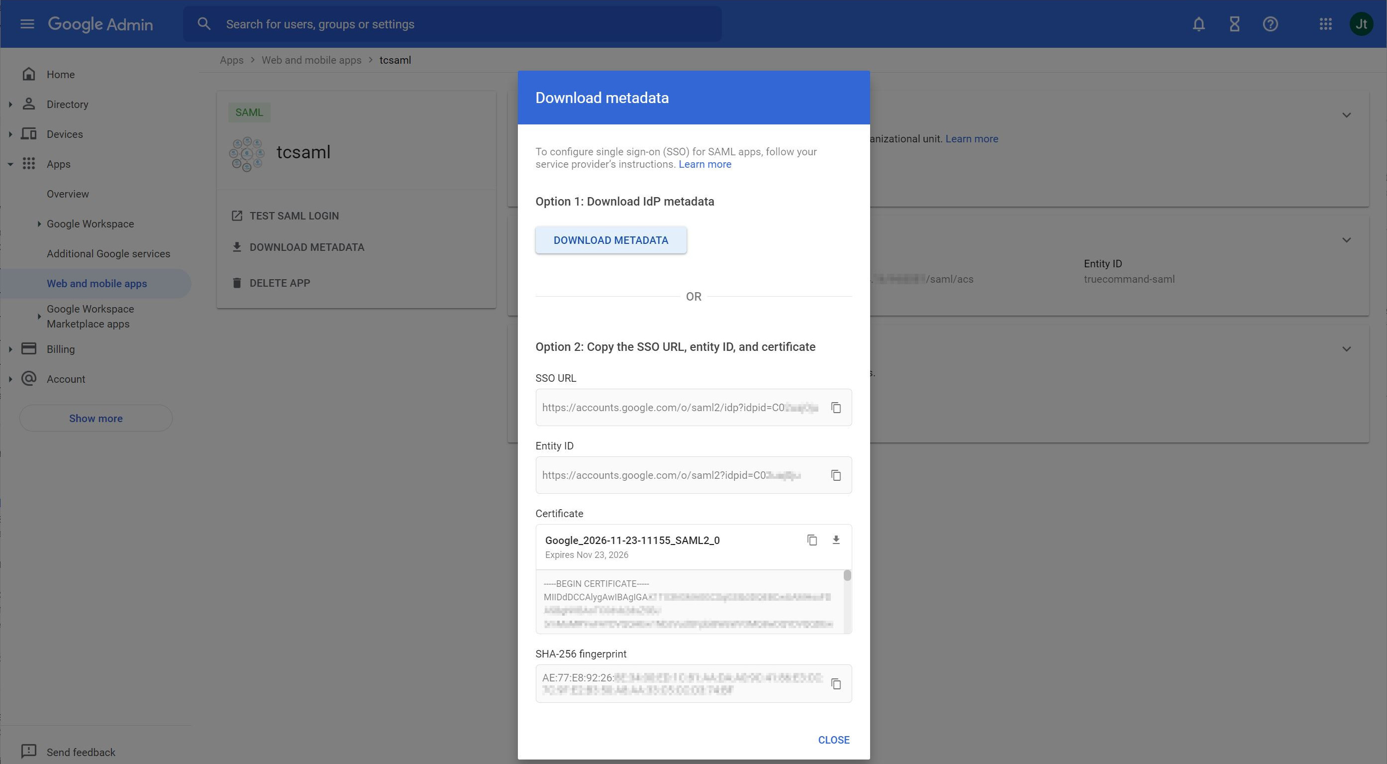Close the Download metadata dialog
Image resolution: width=1387 pixels, height=764 pixels.
(x=833, y=740)
